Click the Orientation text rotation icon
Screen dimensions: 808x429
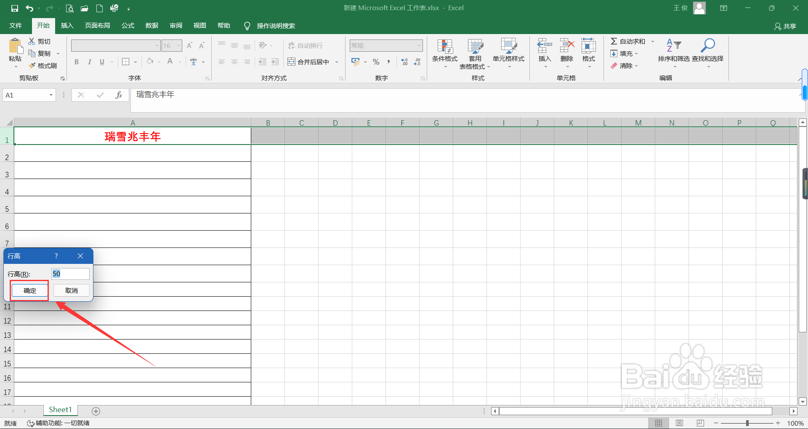(263, 45)
